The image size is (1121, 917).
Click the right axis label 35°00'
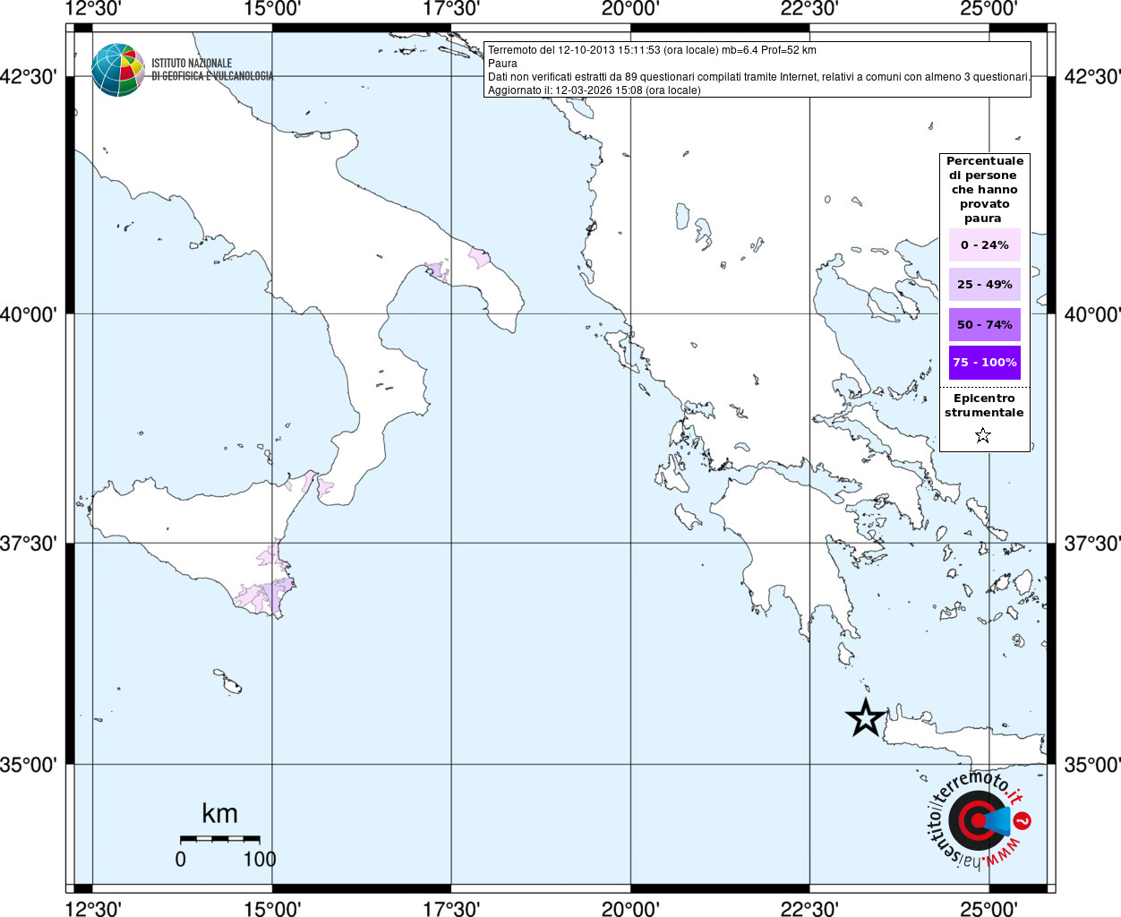pyautogui.click(x=1092, y=765)
